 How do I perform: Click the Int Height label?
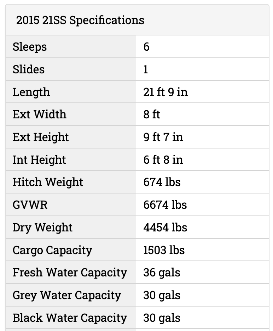coord(39,160)
